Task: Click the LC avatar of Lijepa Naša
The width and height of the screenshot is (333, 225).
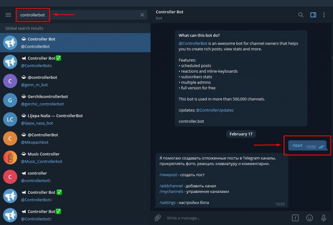Action: (x=10, y=119)
